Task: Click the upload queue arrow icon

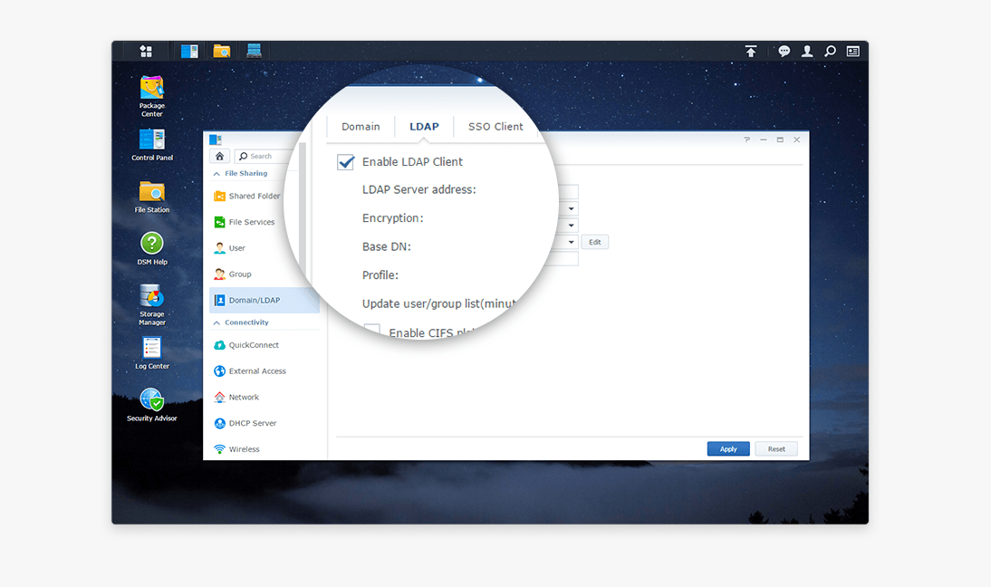Action: coord(750,51)
